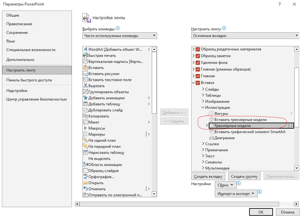
Task: Click the WordArt command icon
Action: coord(85,49)
